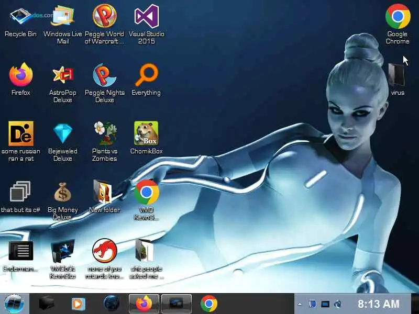Screen dimensions: 419x314
Task: Select the Enderman desktop icon
Action: pos(21,256)
